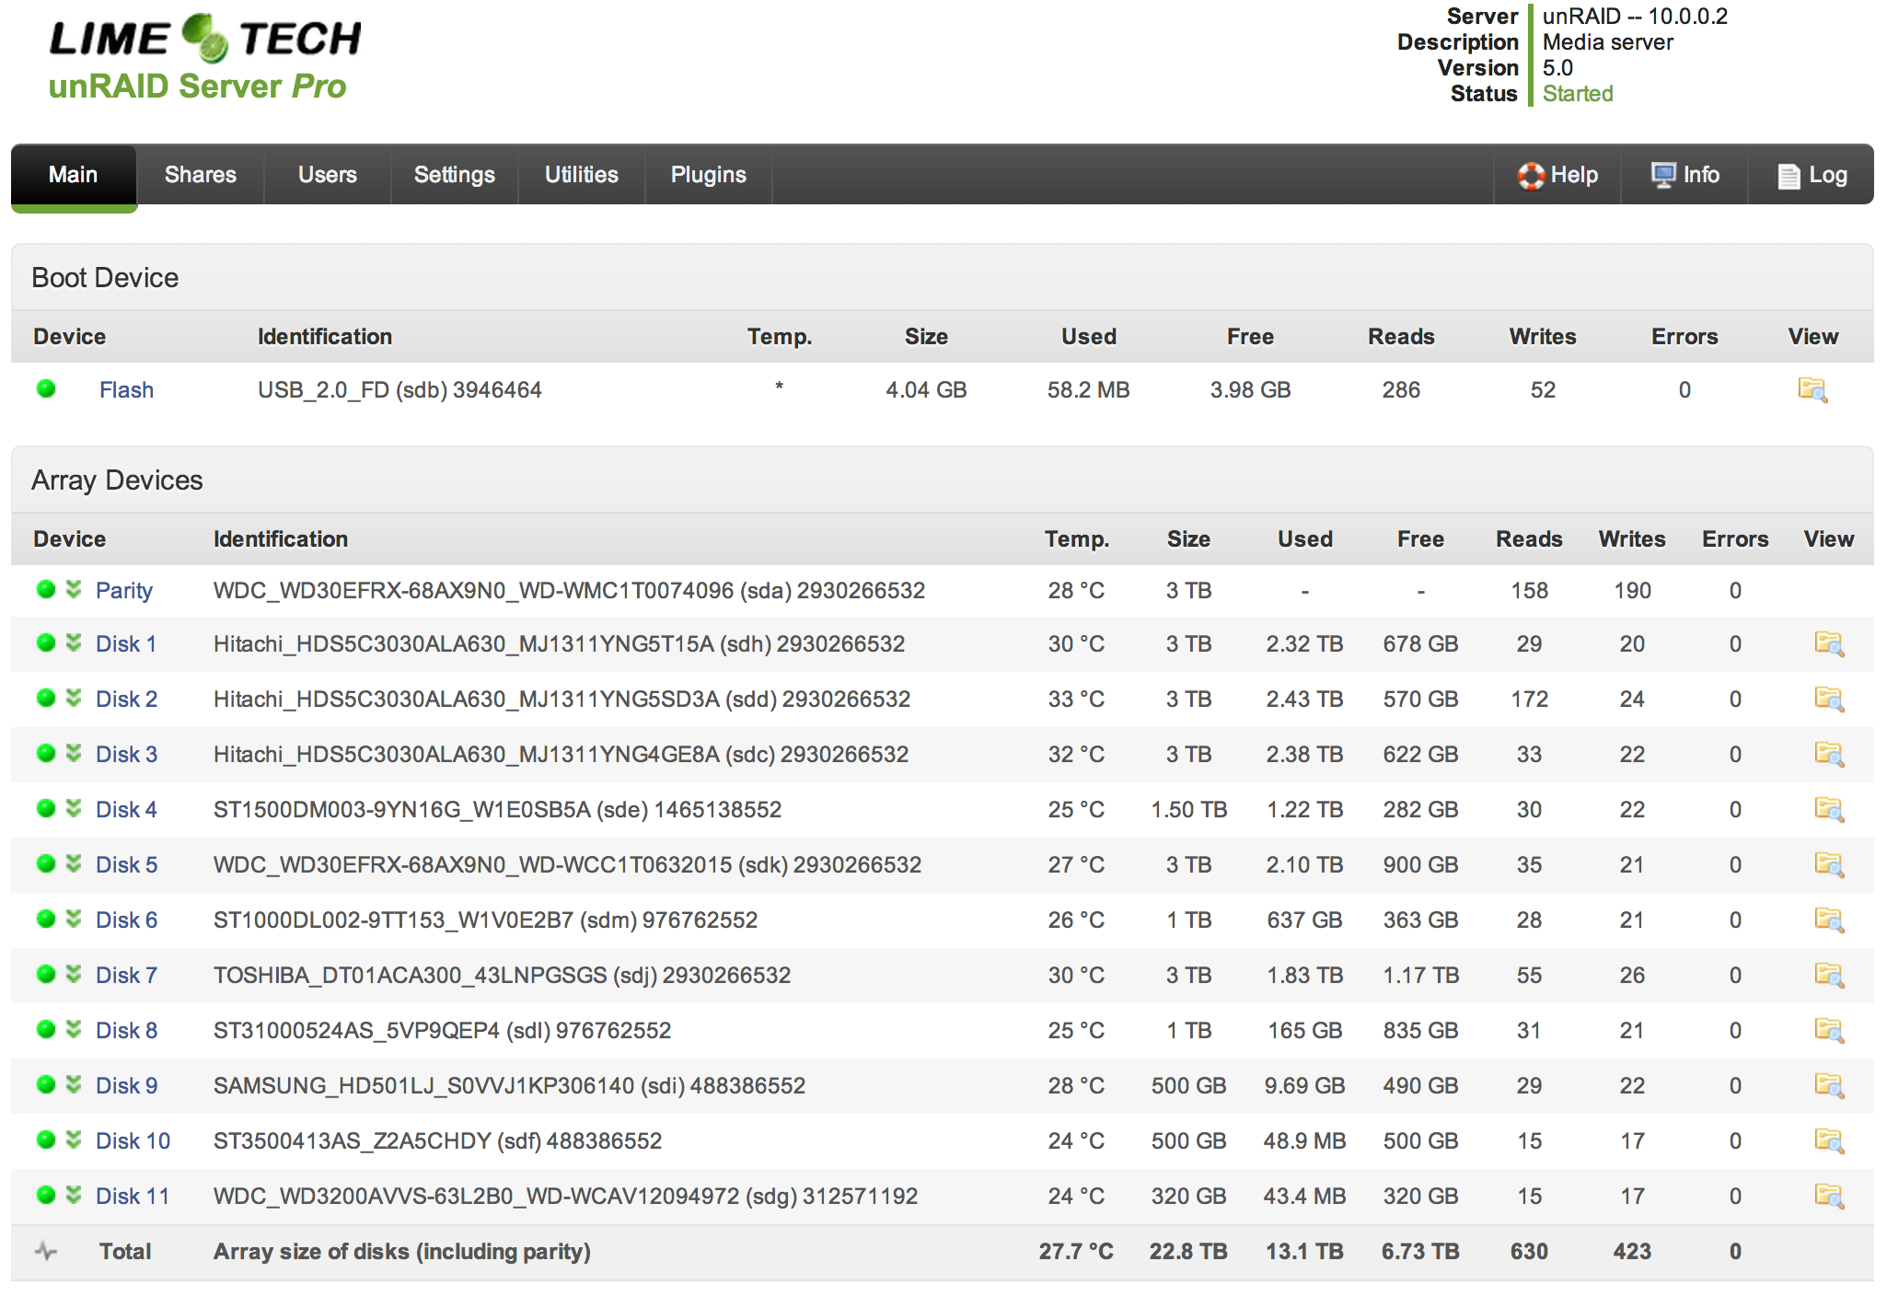This screenshot has width=1887, height=1296.
Task: Click the spin-down arrows for Disk 4
Action: point(74,808)
